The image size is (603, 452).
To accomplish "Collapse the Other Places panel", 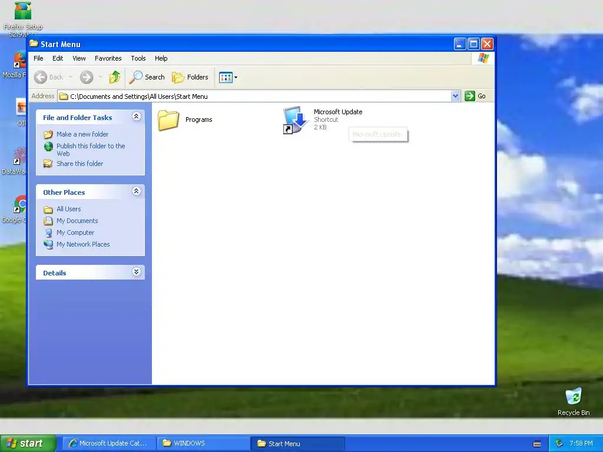I will (x=136, y=191).
